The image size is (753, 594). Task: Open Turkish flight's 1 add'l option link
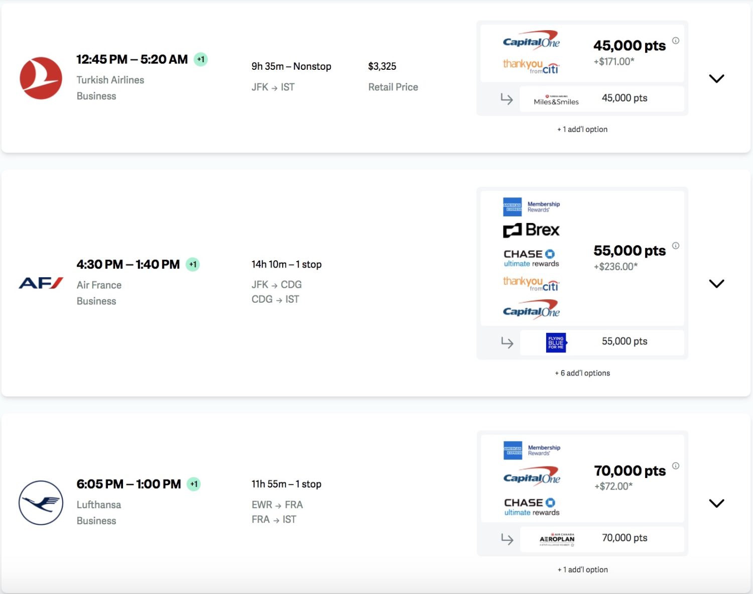coord(582,130)
